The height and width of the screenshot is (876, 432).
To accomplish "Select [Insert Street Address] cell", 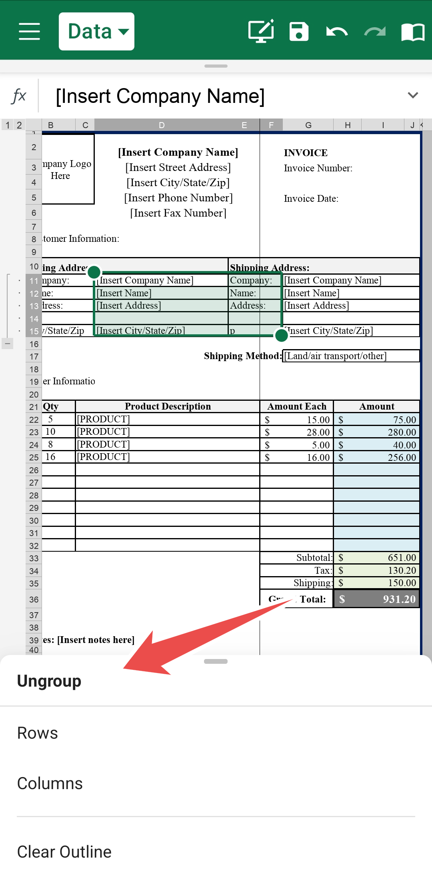I will point(178,167).
